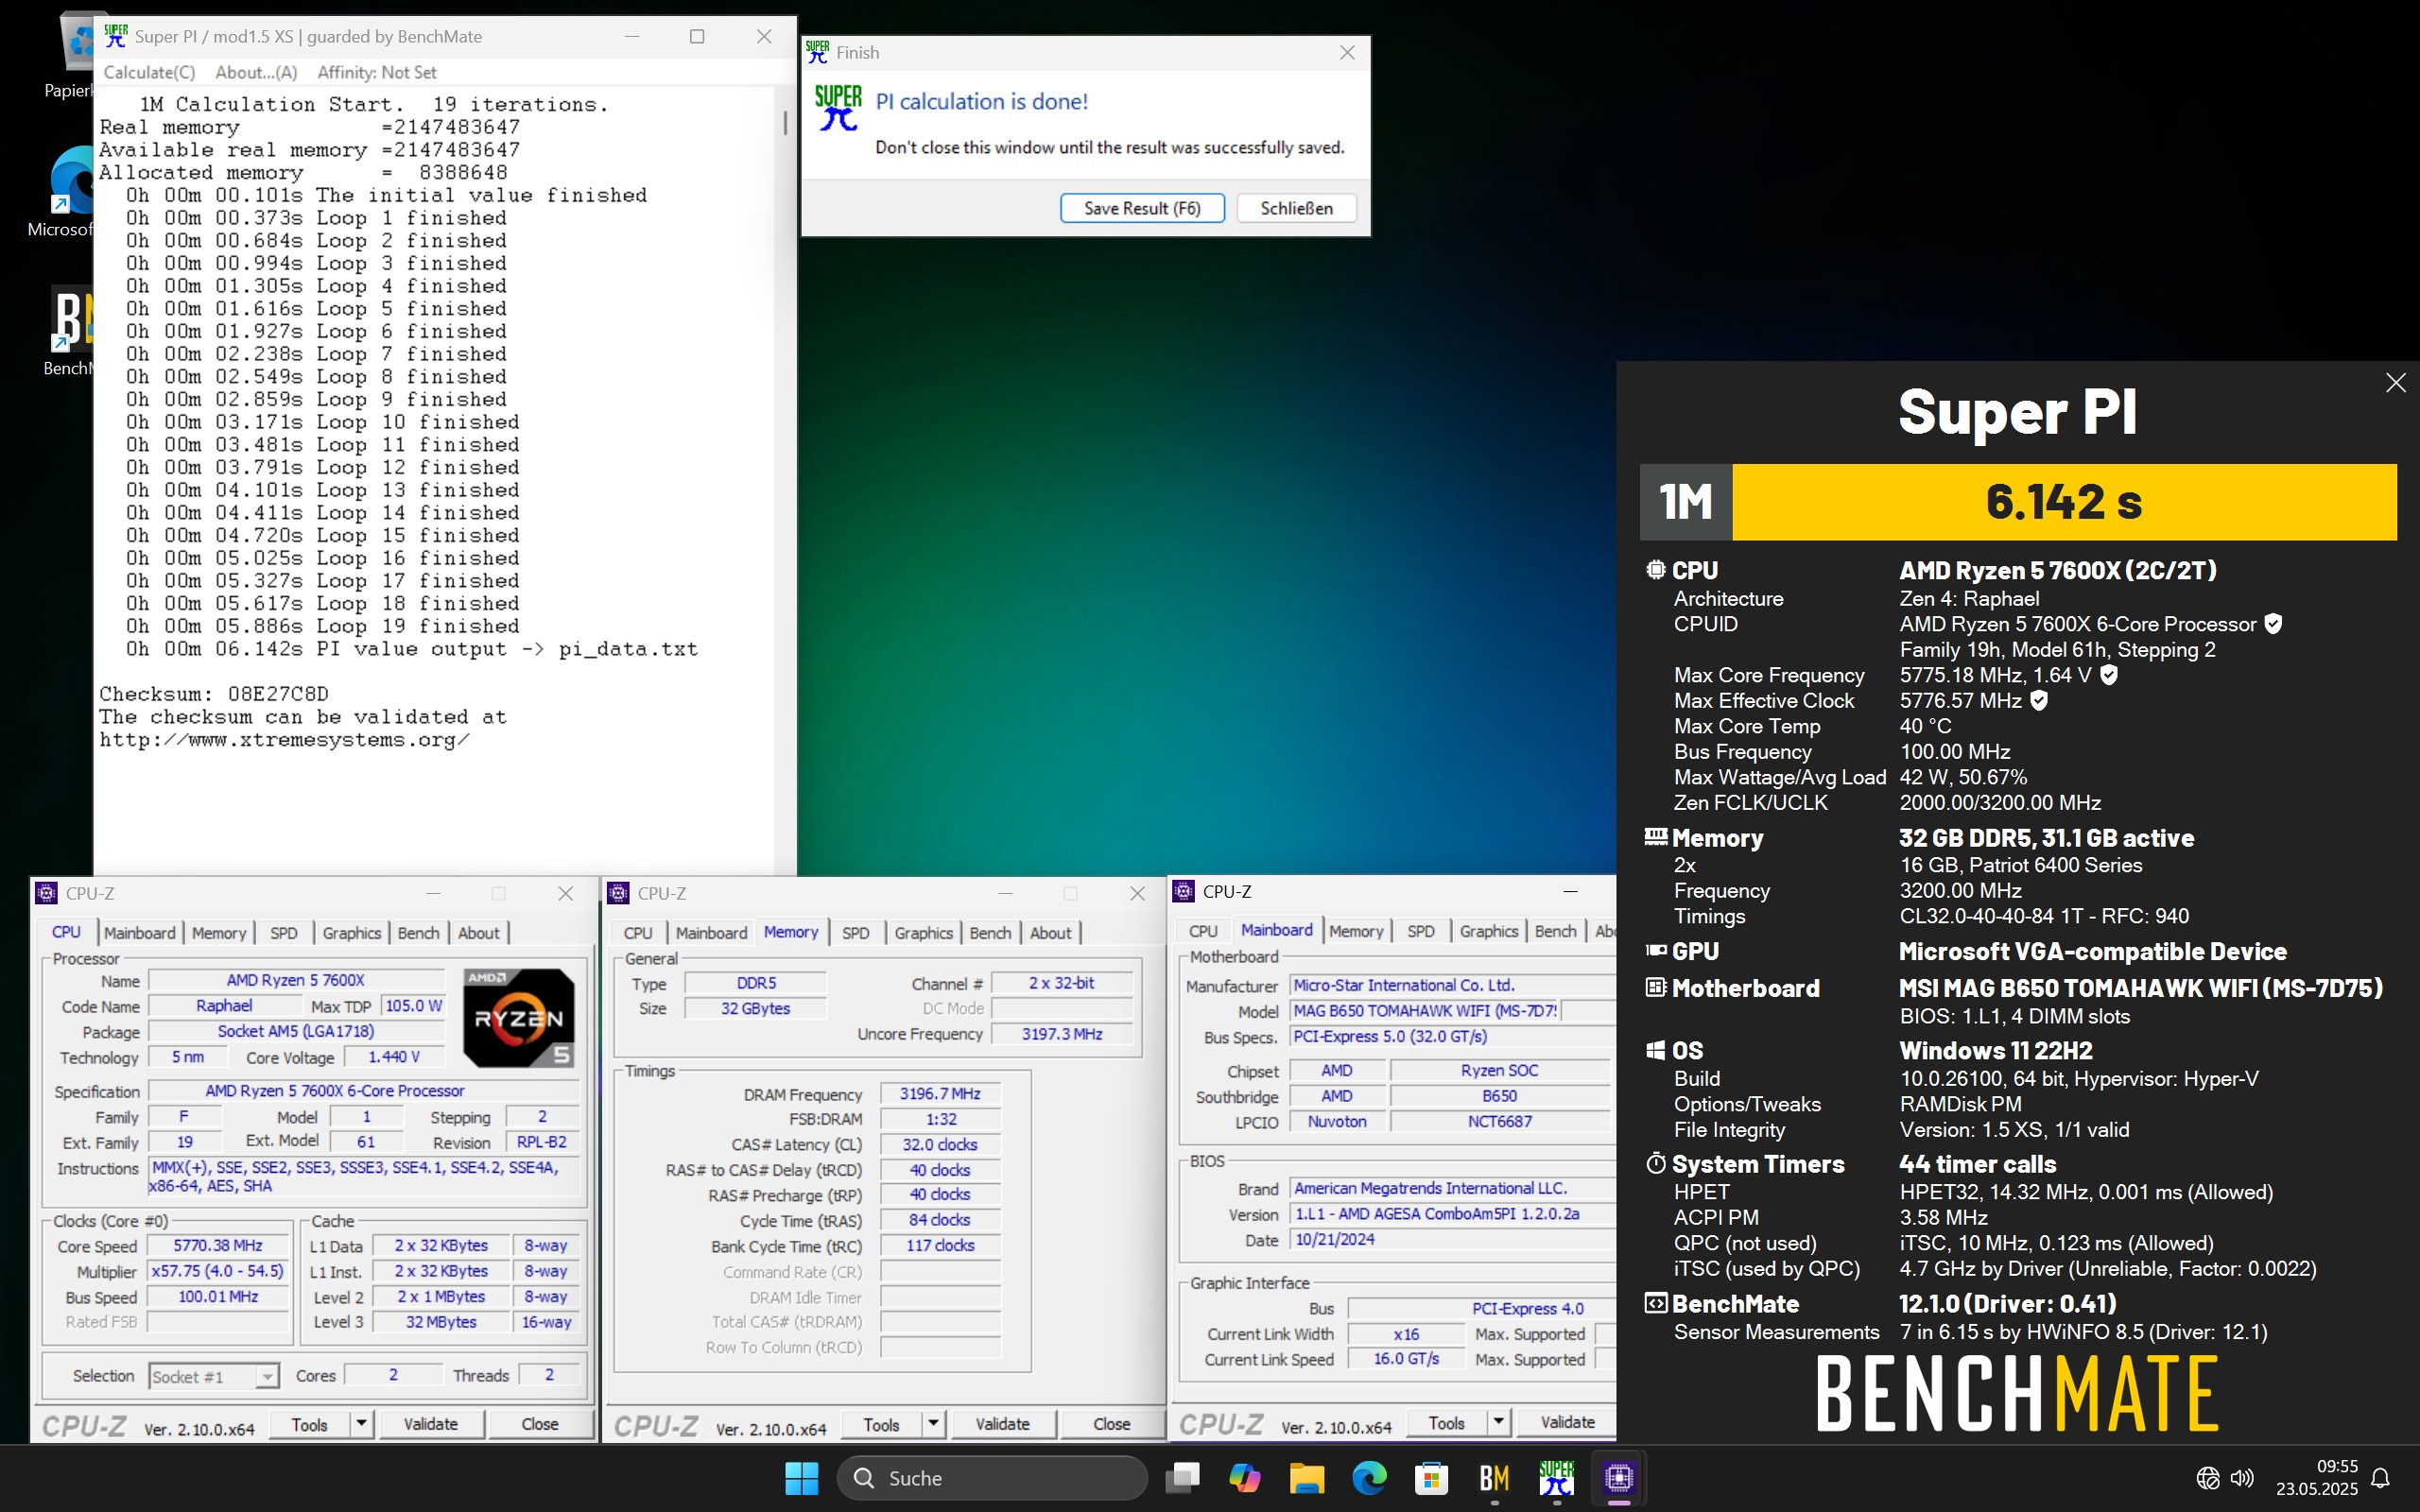Open Microsoft Edge from taskbar
The image size is (2420, 1512).
1369,1477
